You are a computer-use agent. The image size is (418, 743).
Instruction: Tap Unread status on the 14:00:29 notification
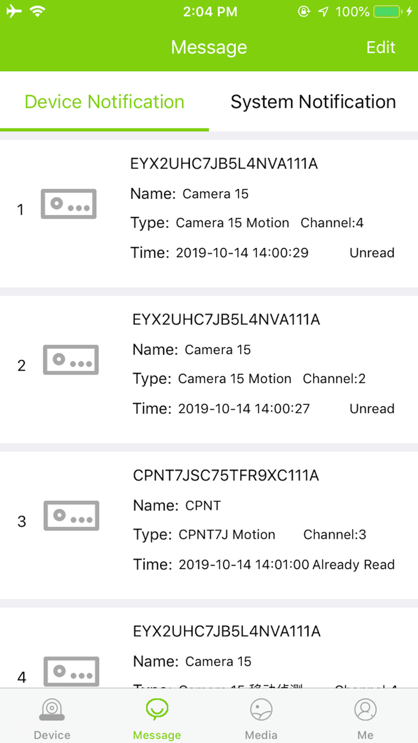pyautogui.click(x=371, y=253)
